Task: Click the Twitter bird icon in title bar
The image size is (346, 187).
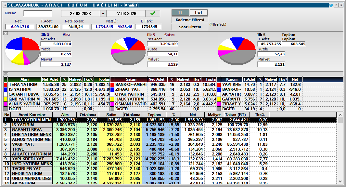Action: pos(331,5)
